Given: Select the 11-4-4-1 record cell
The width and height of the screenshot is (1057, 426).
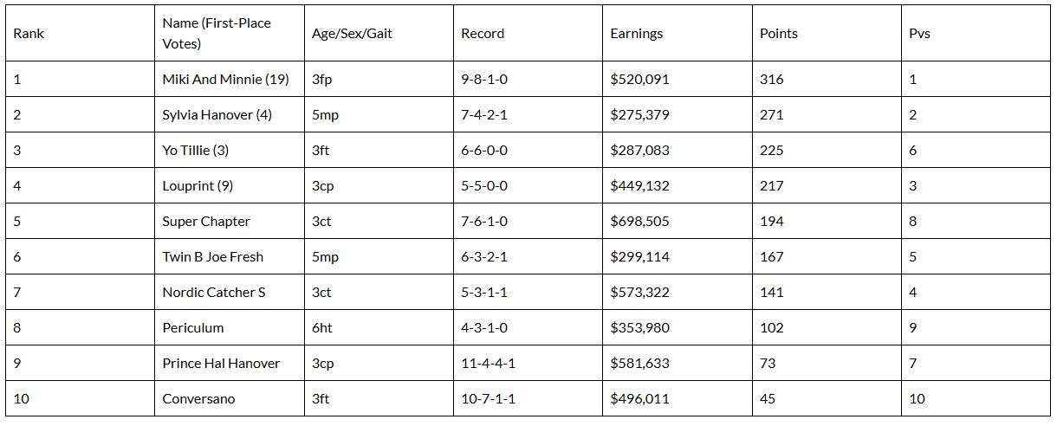Looking at the screenshot, I should (488, 364).
